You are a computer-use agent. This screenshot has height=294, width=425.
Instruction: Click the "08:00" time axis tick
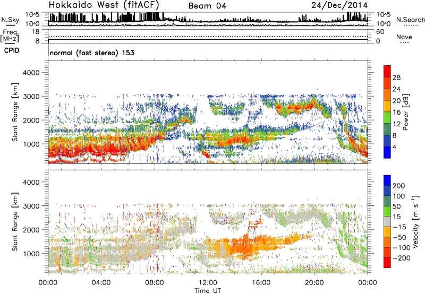click(x=155, y=283)
